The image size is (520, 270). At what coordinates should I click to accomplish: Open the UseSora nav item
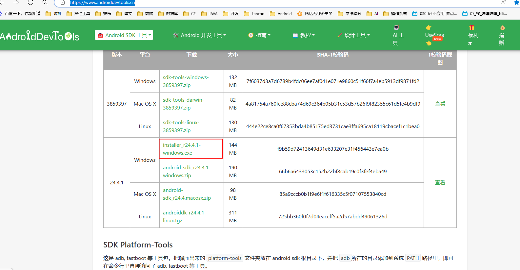tap(434, 35)
